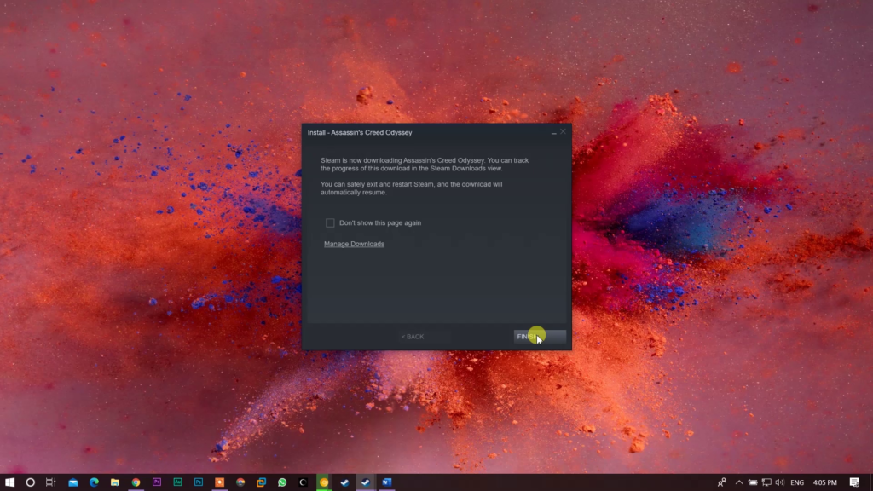
Task: Open Cortana search circle on taskbar
Action: pyautogui.click(x=30, y=482)
